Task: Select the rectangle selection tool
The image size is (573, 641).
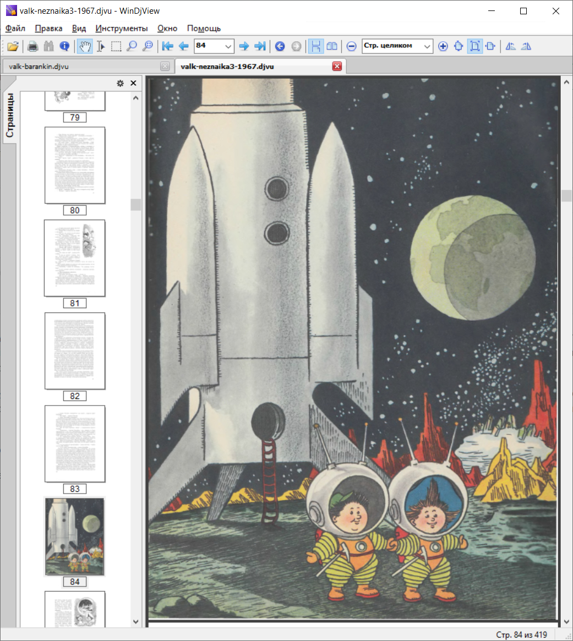Action: 116,46
